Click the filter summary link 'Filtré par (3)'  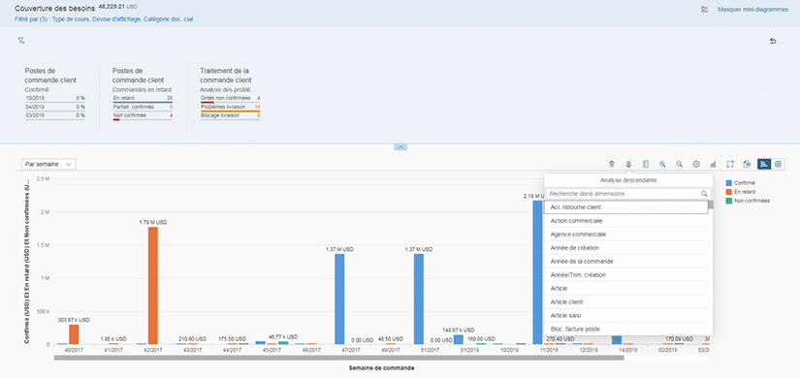[104, 19]
